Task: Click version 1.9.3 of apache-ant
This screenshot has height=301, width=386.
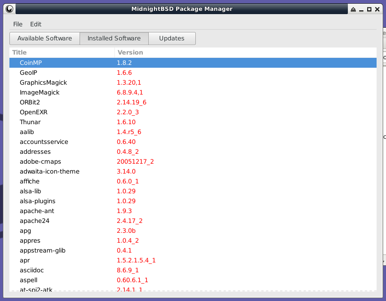Action: 124,211
